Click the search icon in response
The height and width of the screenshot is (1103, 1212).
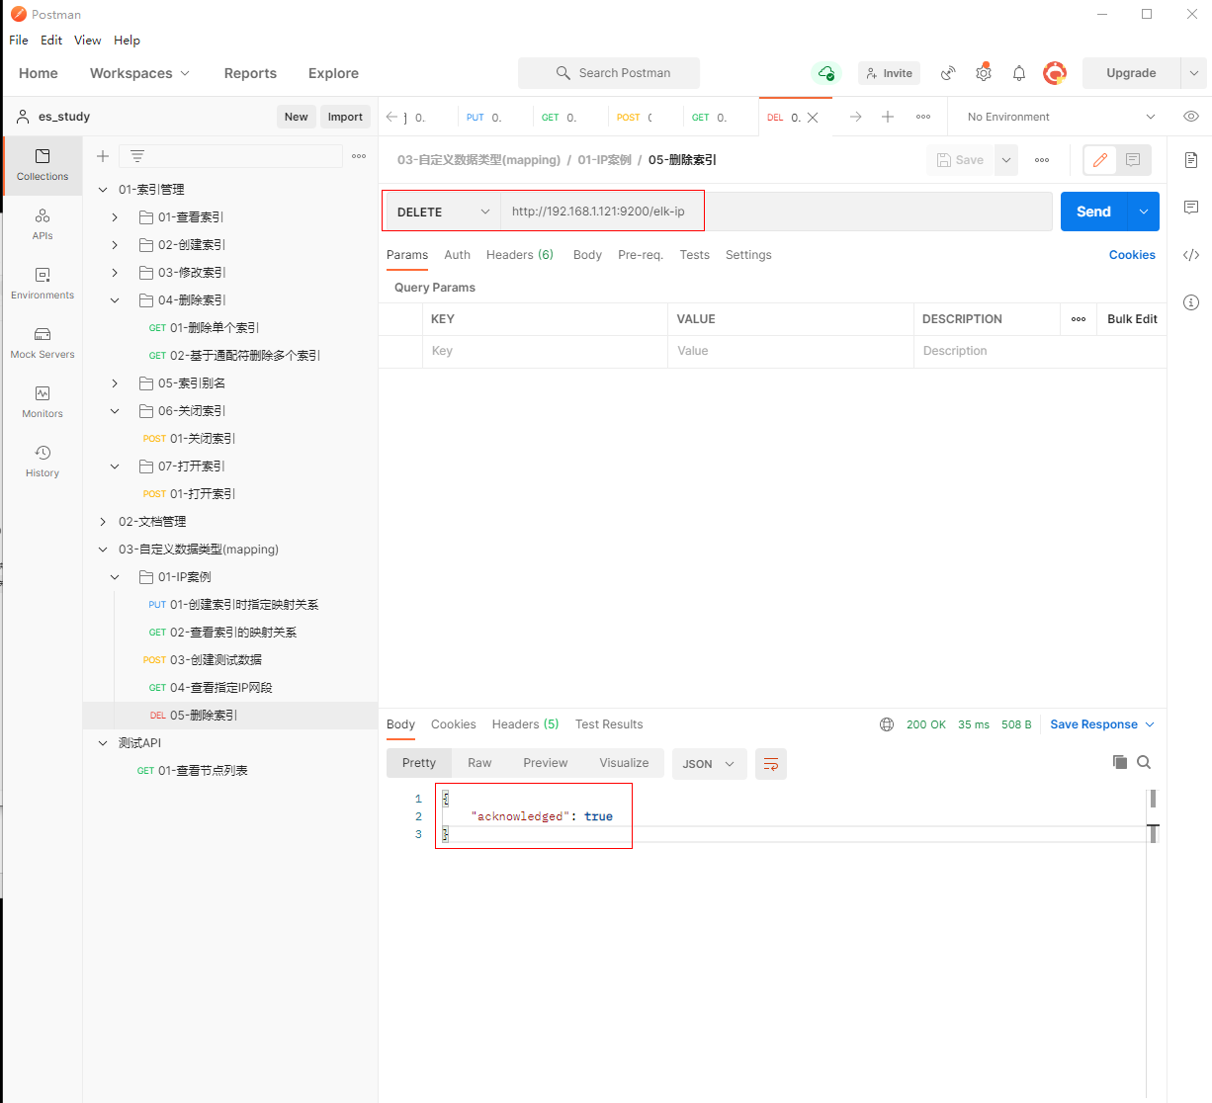1144,762
